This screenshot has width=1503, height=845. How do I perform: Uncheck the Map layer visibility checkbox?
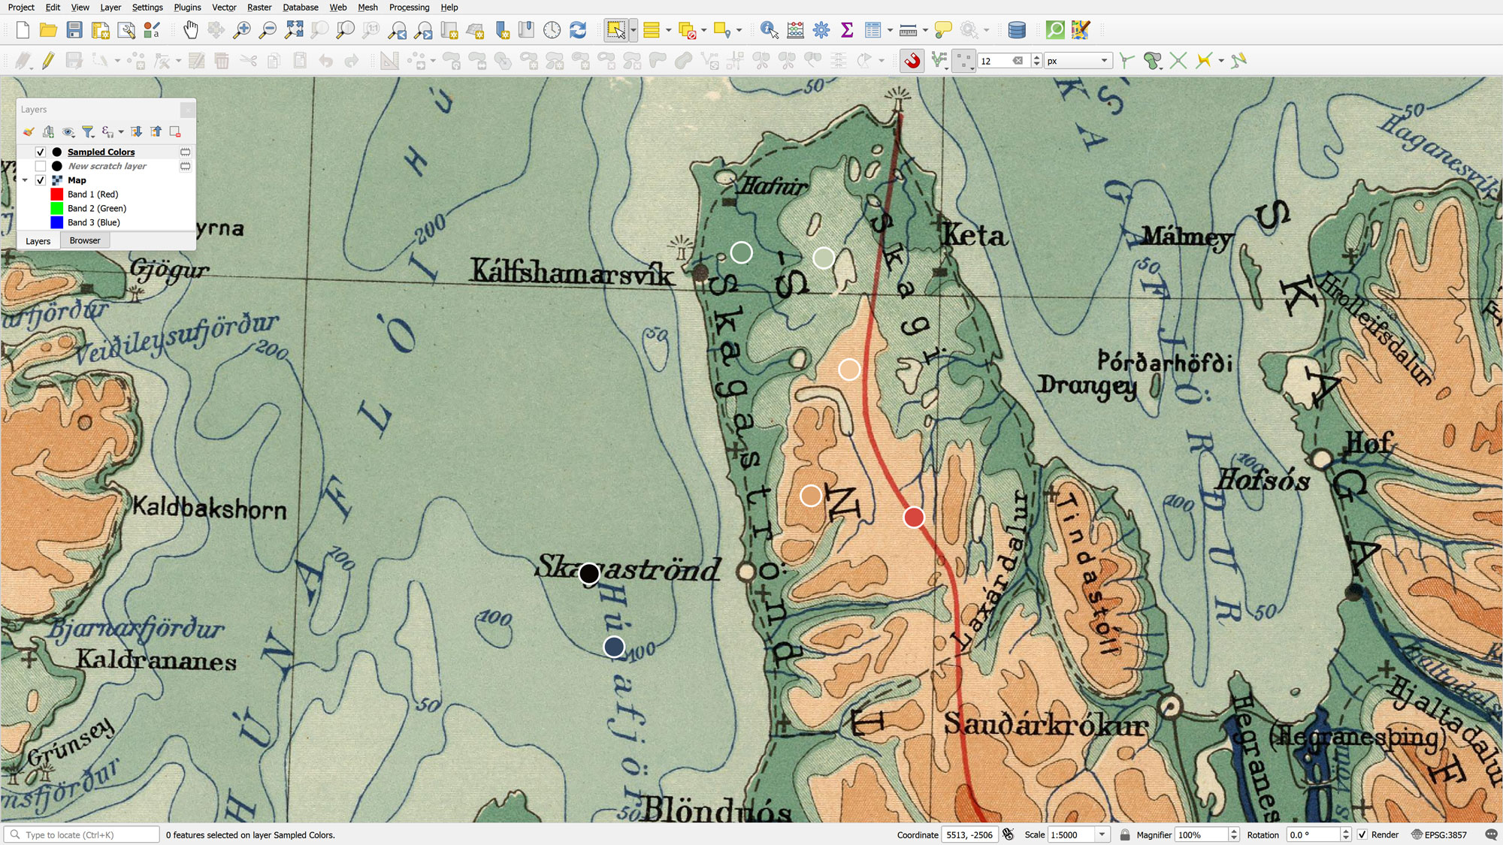click(x=41, y=180)
